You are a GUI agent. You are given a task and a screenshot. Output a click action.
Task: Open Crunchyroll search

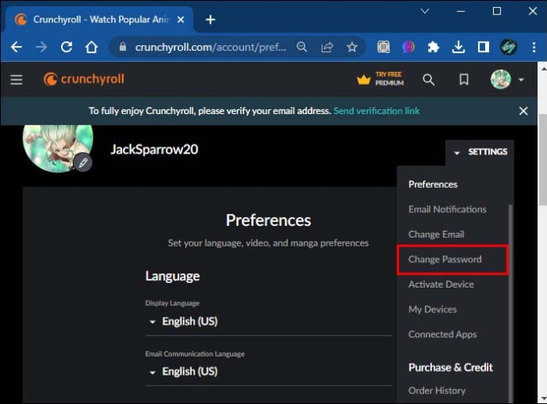[x=429, y=80]
